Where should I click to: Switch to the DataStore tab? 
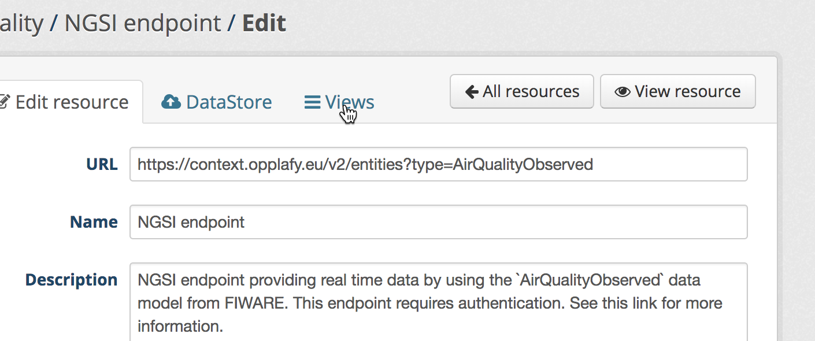coord(217,102)
